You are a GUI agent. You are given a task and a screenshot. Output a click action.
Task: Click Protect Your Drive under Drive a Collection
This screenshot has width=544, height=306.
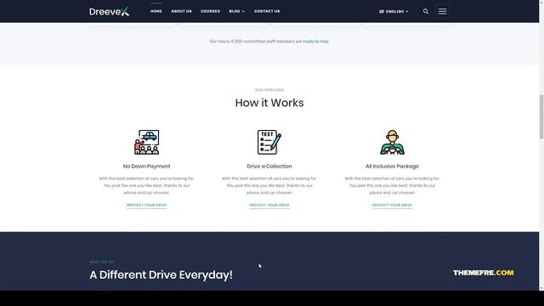click(269, 205)
